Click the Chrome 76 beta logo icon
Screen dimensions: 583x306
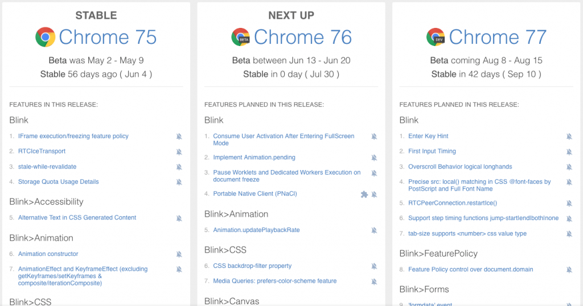[x=240, y=38]
